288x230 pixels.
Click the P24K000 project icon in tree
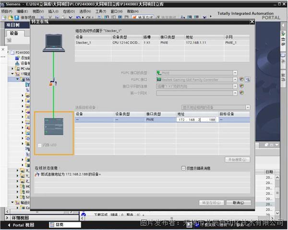(12, 52)
